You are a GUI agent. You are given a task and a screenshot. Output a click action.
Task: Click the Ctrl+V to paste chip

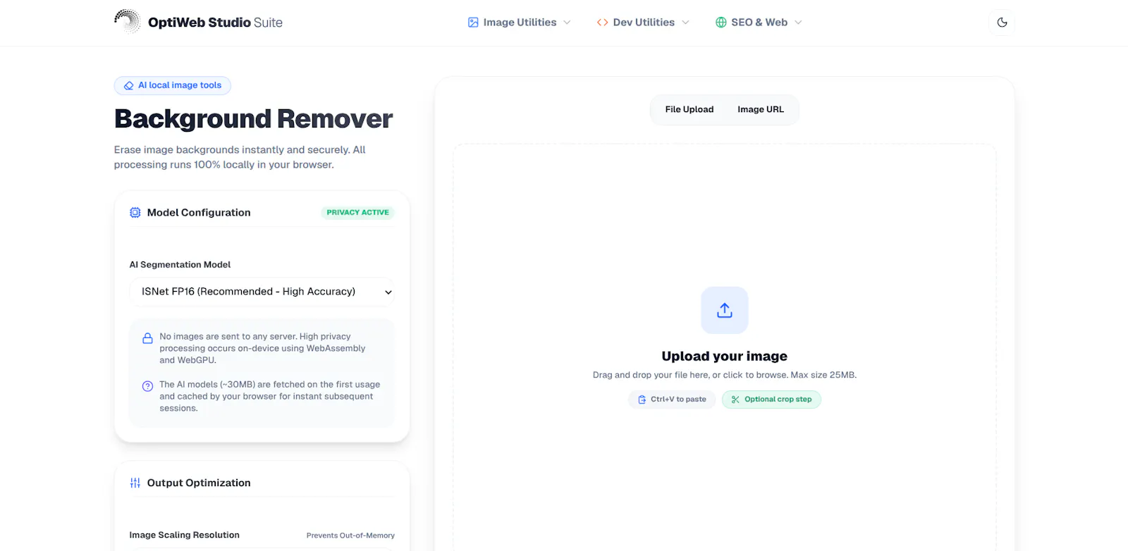coord(672,400)
